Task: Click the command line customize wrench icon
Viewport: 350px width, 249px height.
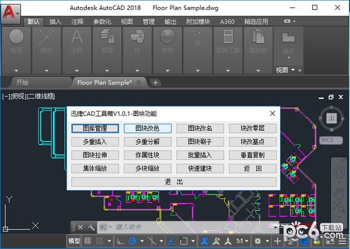Action: click(x=91, y=227)
